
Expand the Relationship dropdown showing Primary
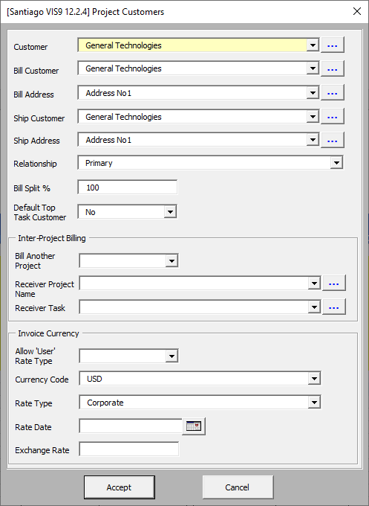(x=336, y=163)
